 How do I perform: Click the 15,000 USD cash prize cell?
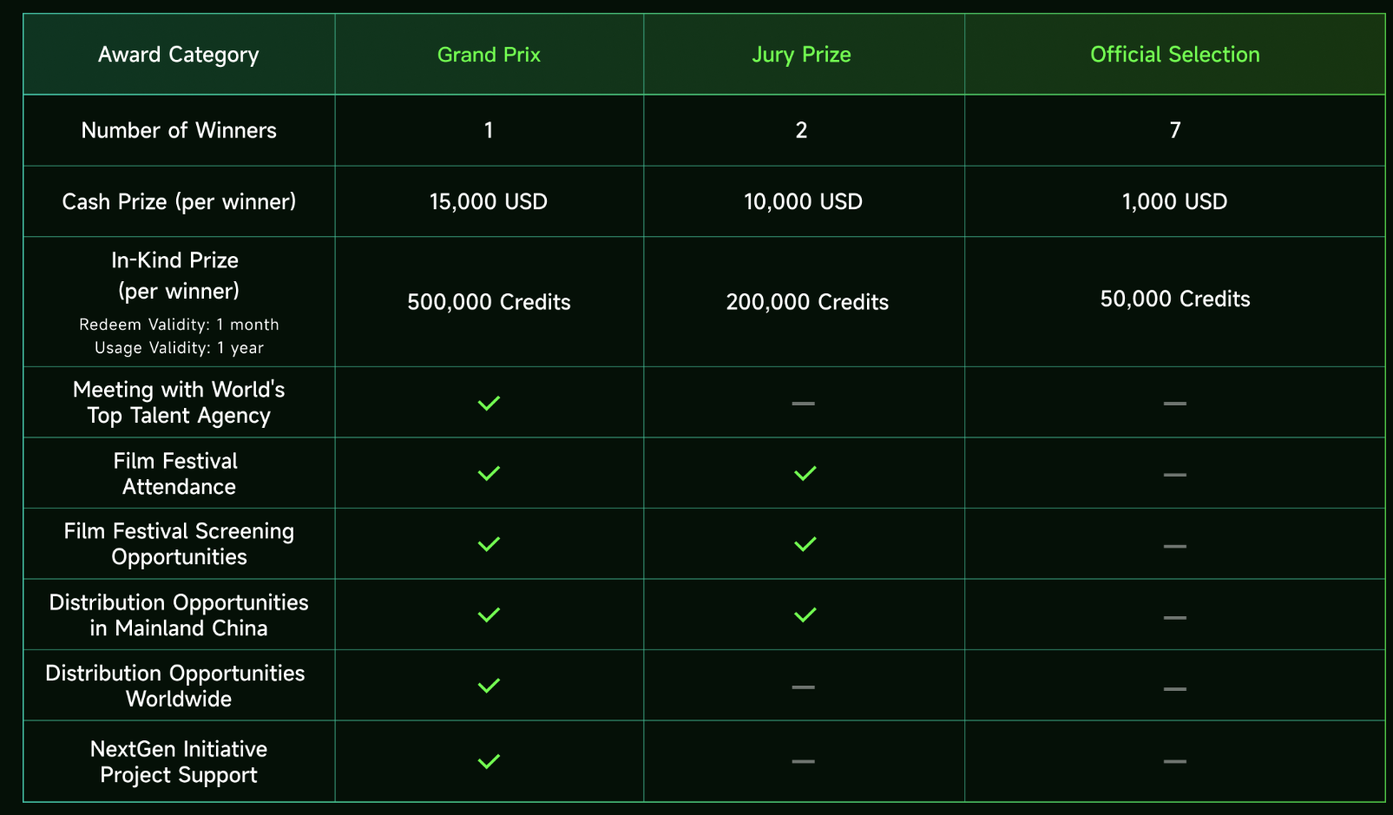point(489,202)
